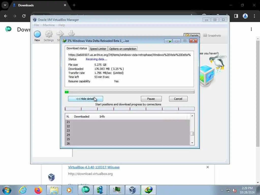Click the browser profile avatar icon

click(x=245, y=16)
